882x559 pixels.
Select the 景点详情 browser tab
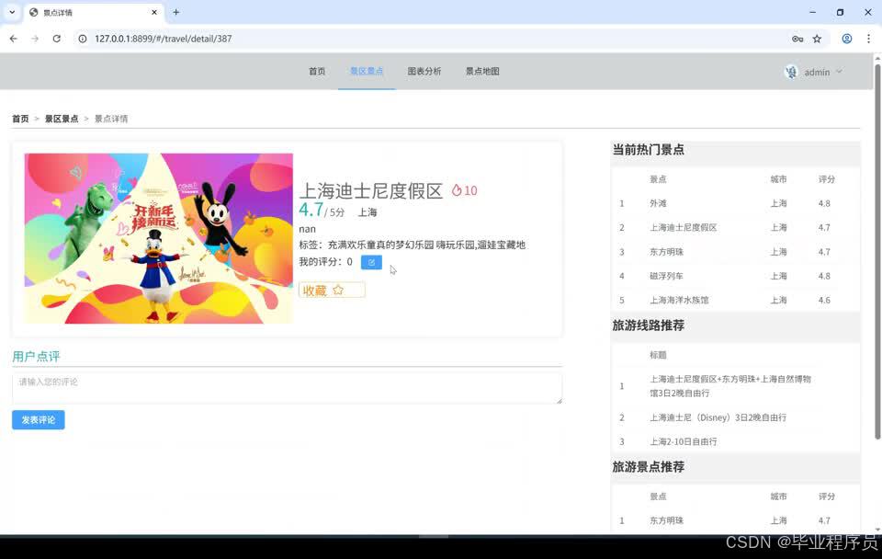point(93,12)
